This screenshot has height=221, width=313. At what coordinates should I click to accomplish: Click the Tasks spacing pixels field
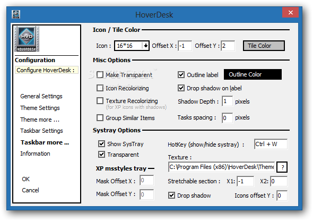(228, 118)
